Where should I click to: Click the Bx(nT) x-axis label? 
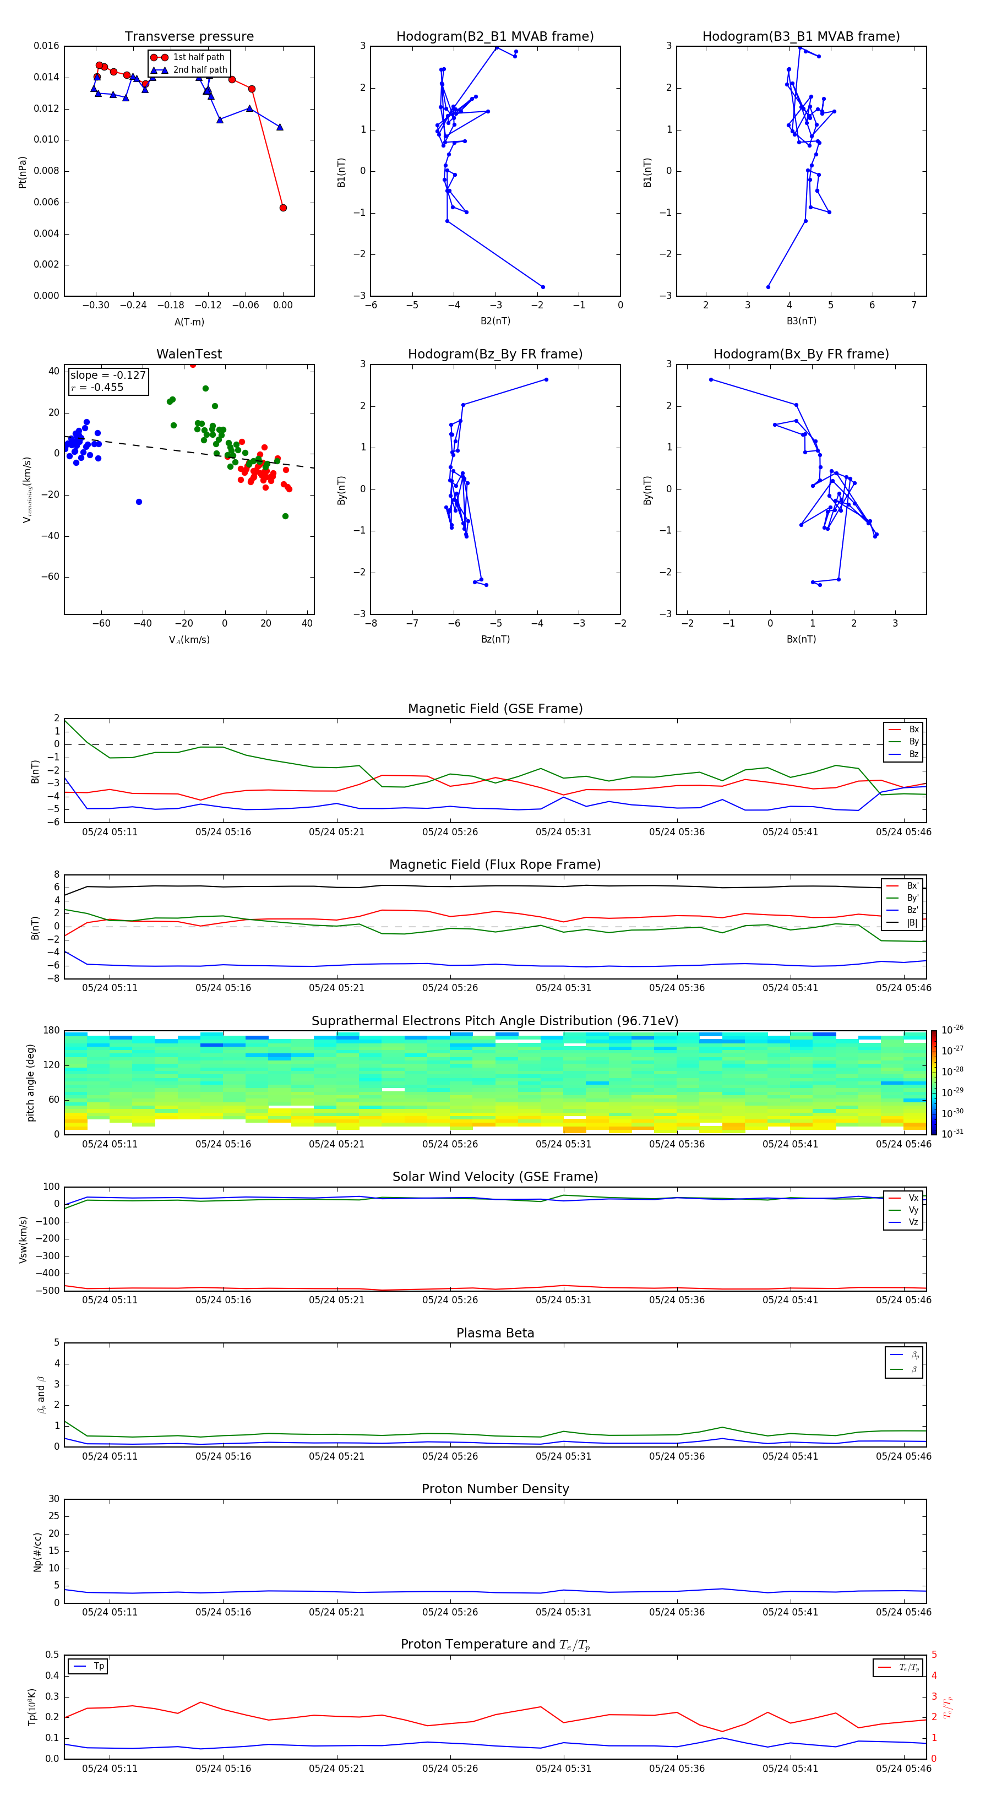tap(801, 639)
